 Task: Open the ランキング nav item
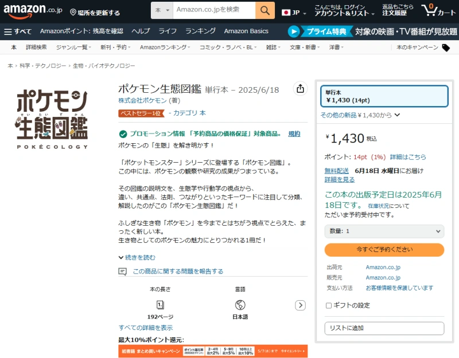[x=200, y=32]
